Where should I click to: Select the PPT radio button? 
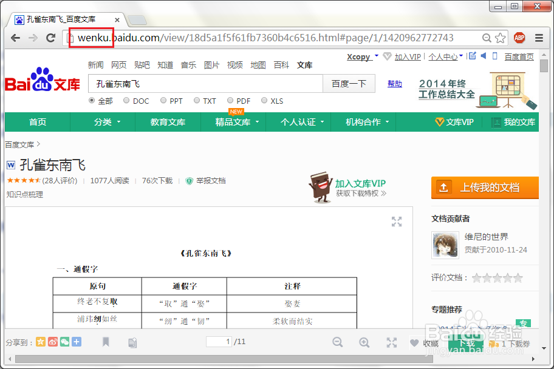[163, 101]
